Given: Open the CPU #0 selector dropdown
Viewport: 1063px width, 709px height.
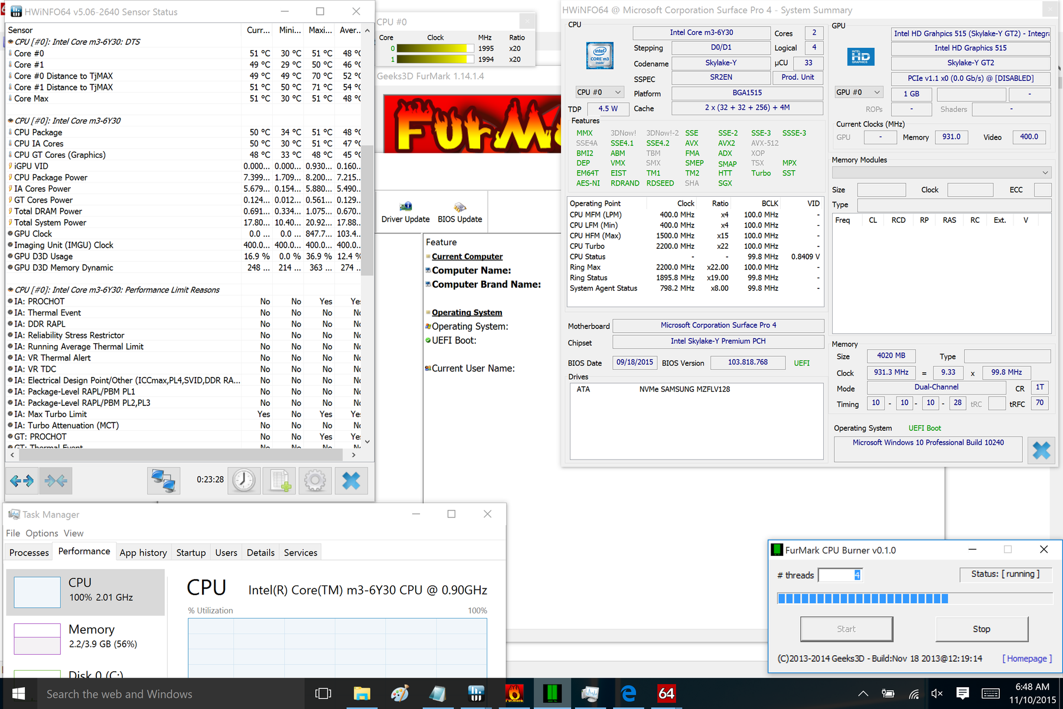Looking at the screenshot, I should tap(599, 92).
